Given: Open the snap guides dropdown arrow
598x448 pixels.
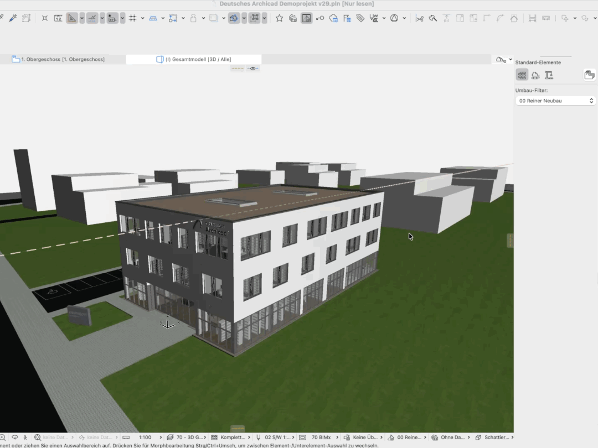Looking at the screenshot, I should (102, 18).
